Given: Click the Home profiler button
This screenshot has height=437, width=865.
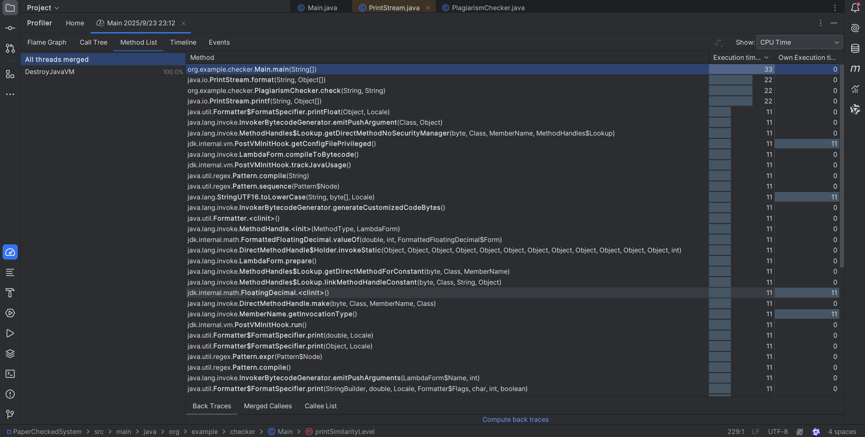Looking at the screenshot, I should point(75,23).
